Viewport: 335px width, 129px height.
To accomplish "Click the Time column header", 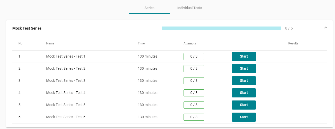I will 141,43.
